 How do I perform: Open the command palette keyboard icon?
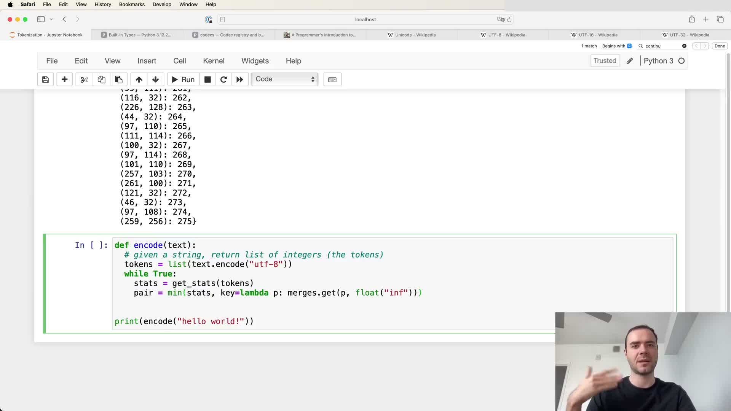pyautogui.click(x=332, y=80)
